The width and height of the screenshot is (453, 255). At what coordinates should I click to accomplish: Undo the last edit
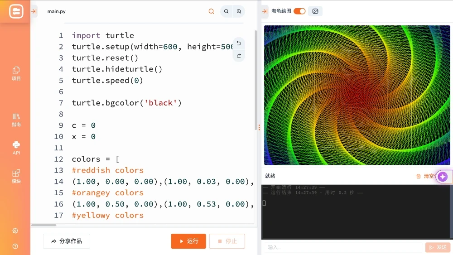click(239, 43)
